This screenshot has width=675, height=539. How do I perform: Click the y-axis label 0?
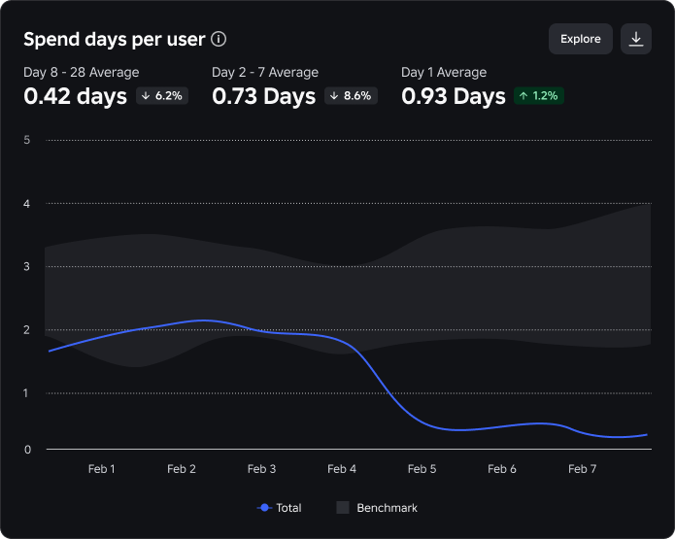click(27, 450)
